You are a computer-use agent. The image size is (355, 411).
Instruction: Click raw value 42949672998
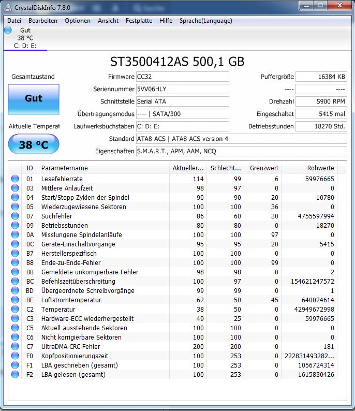[314, 310]
